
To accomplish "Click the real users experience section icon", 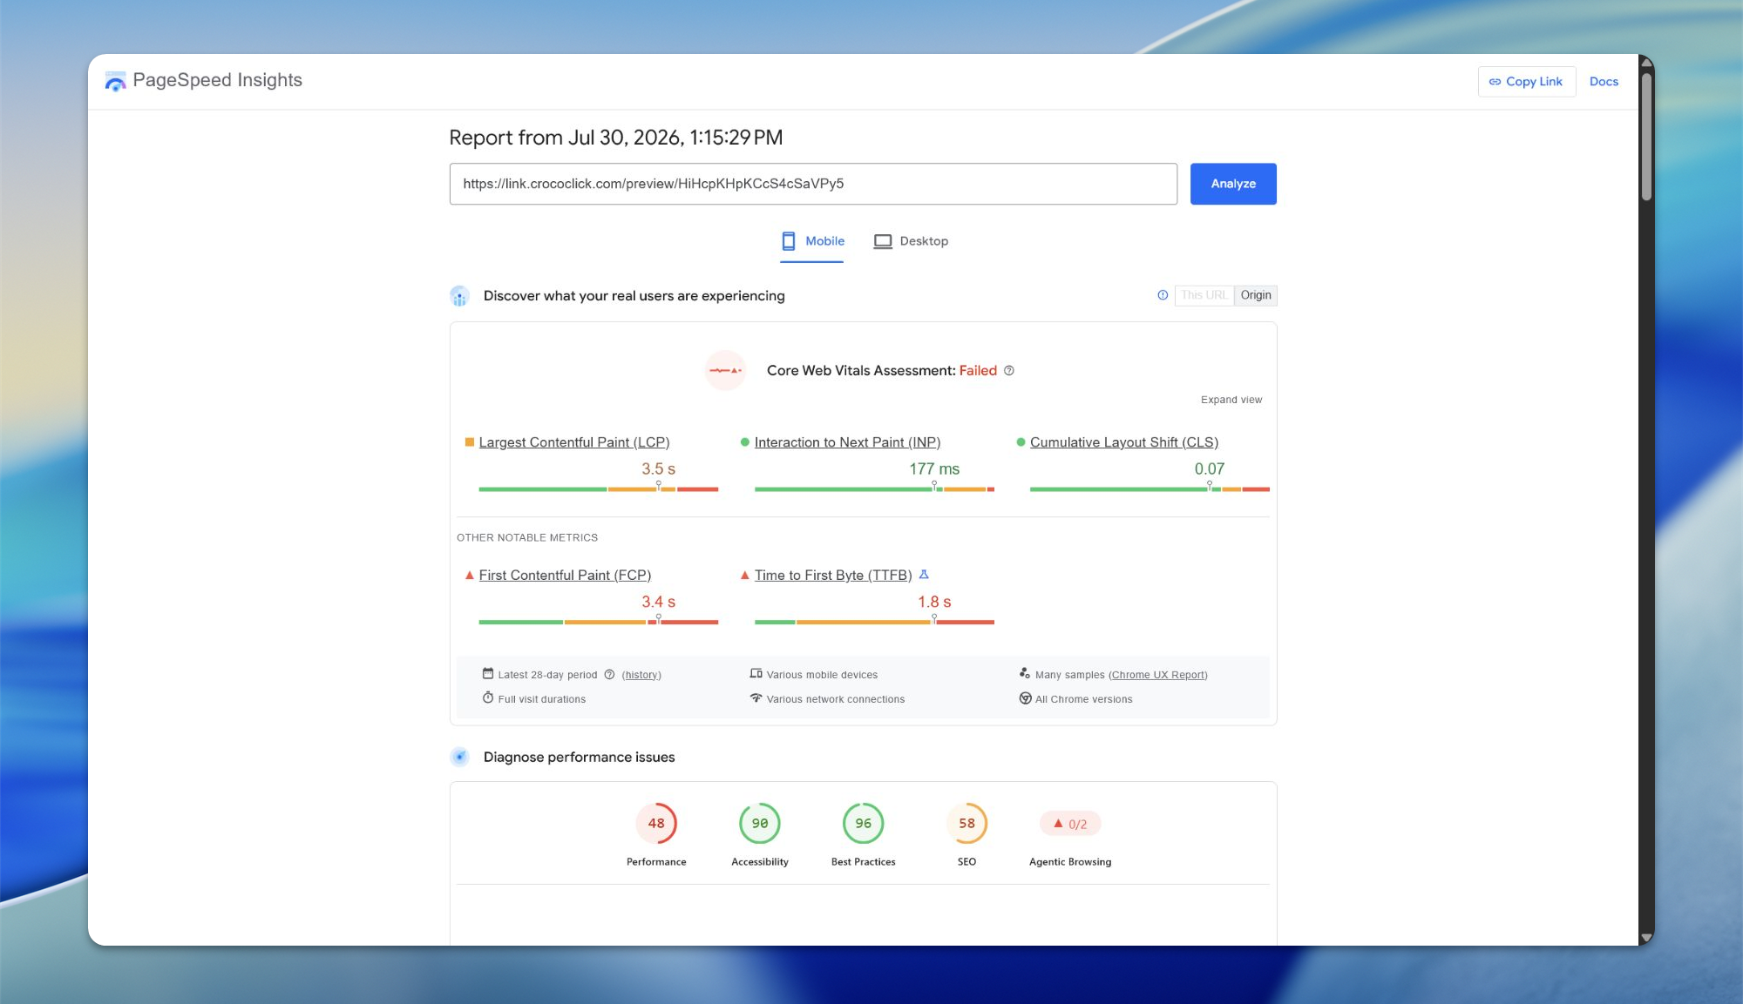I will tap(459, 296).
